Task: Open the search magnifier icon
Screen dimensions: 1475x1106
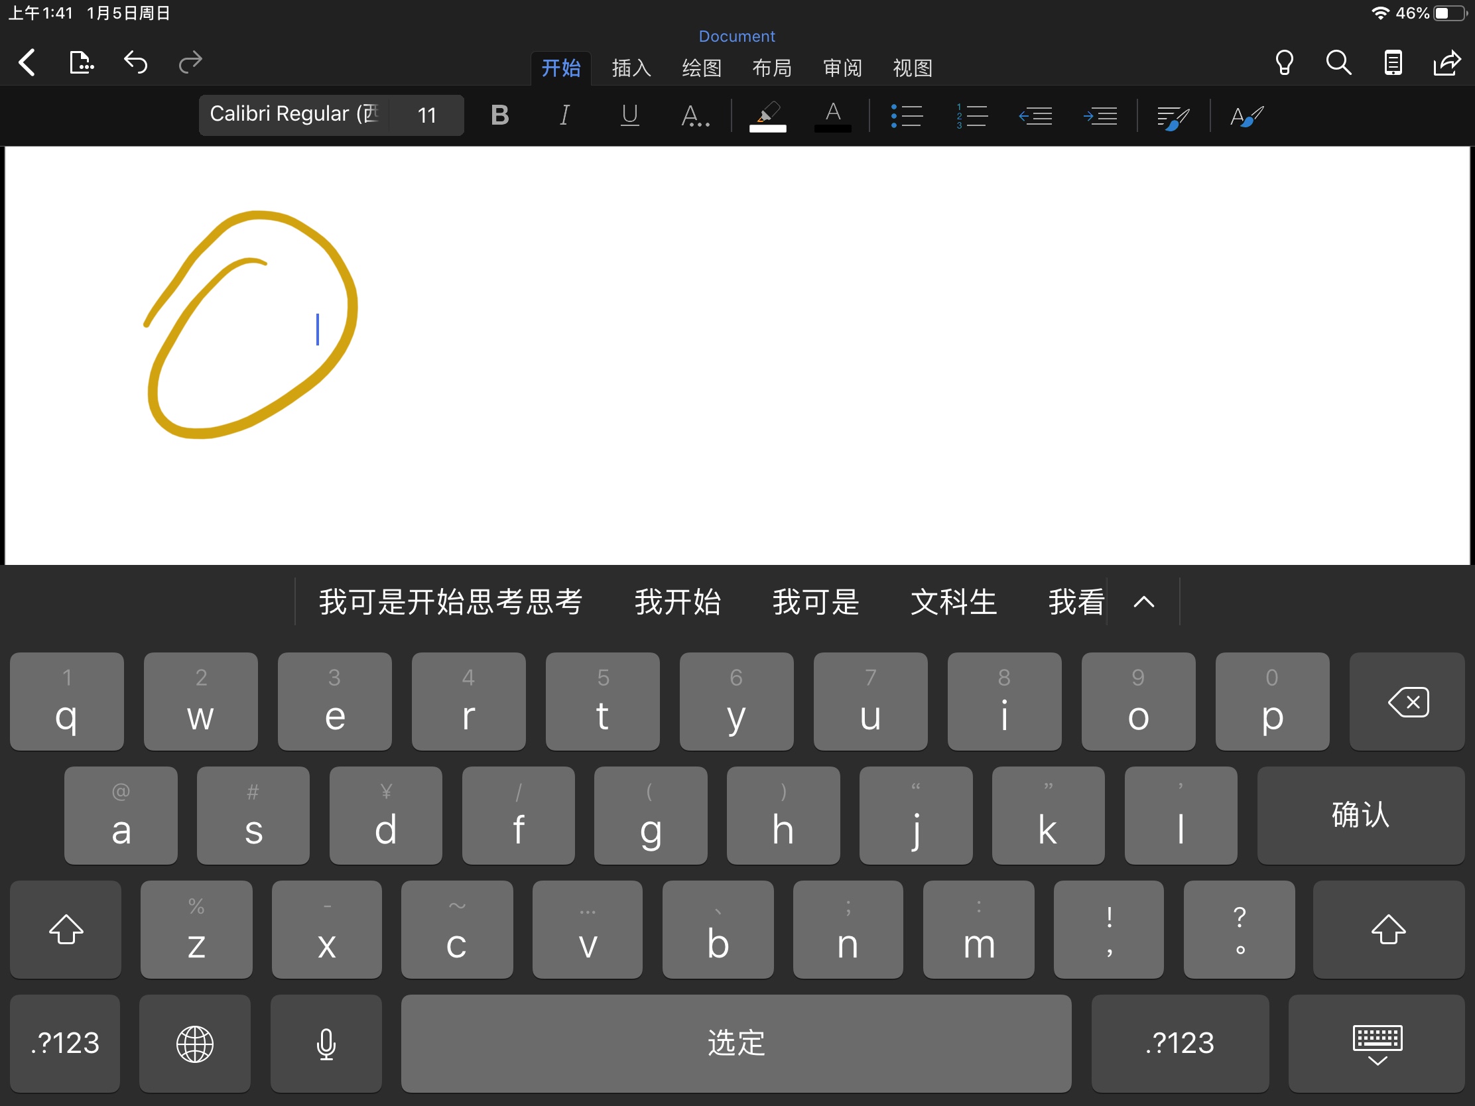Action: click(x=1338, y=63)
